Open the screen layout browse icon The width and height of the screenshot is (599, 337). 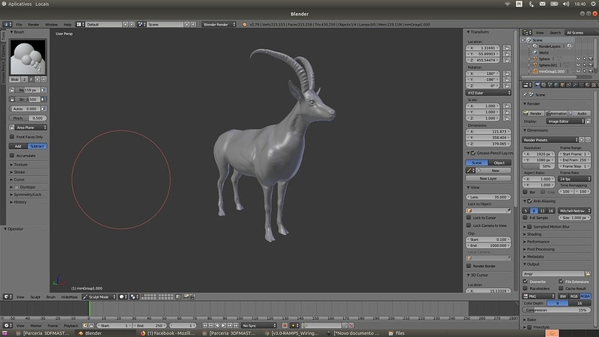80,25
